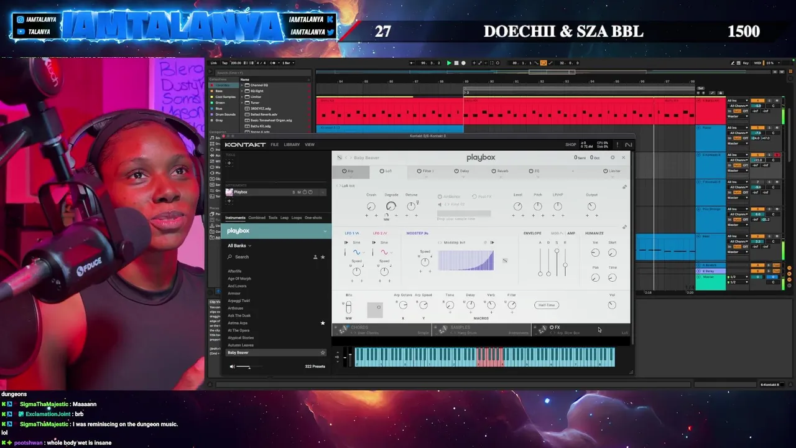Viewport: 796px width, 448px height.
Task: Click the Half-Time button
Action: (x=547, y=305)
